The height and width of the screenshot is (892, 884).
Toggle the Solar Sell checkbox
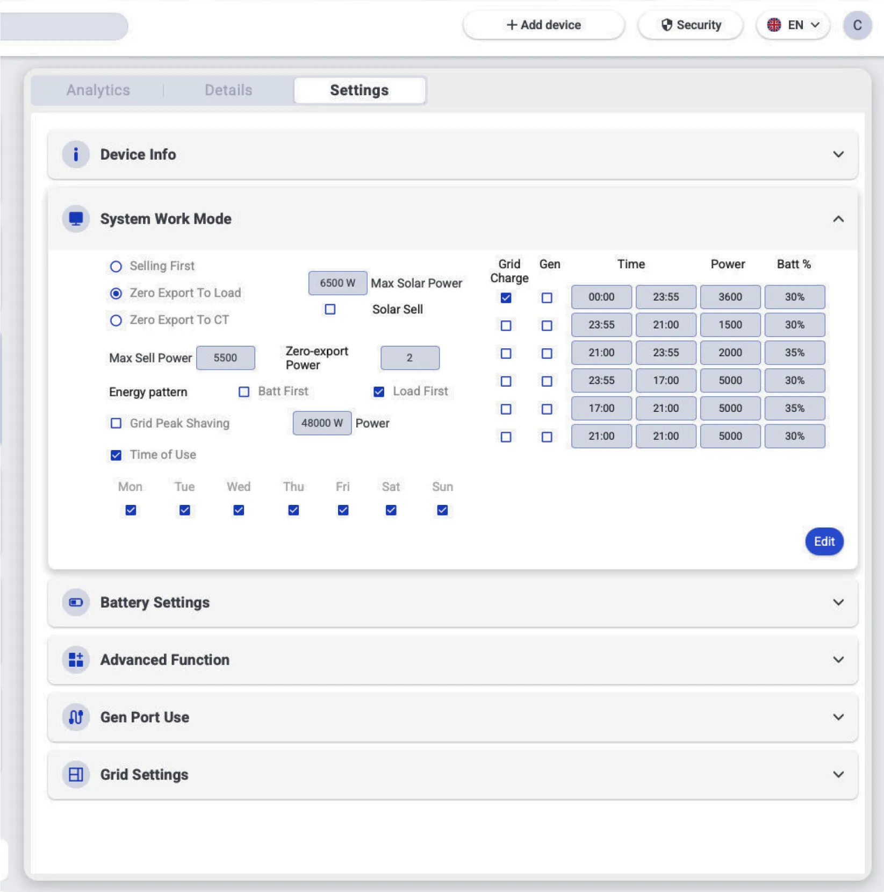[330, 309]
